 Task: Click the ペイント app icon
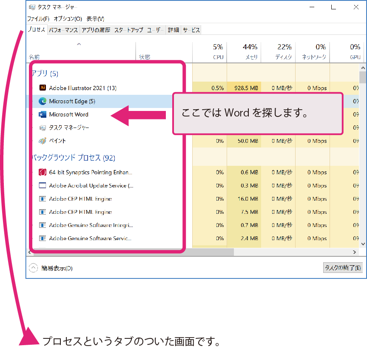(x=43, y=141)
